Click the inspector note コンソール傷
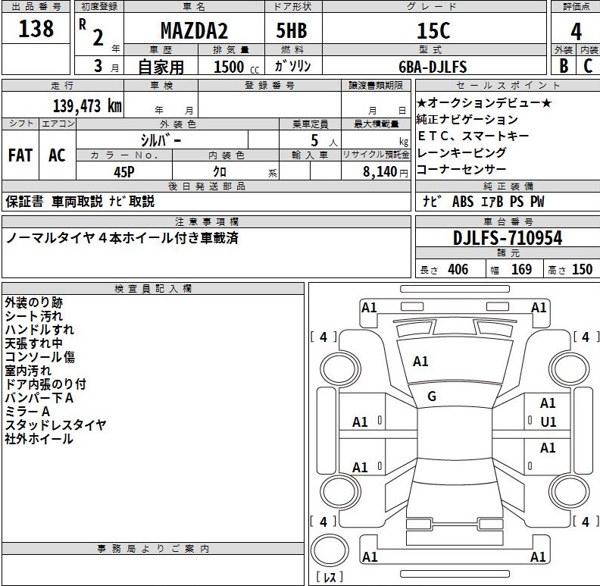This screenshot has height=586, width=600. (39, 357)
